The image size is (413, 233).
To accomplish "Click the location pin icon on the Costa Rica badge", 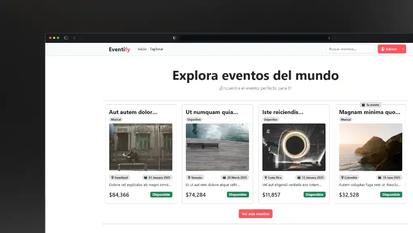I will [x=266, y=178].
